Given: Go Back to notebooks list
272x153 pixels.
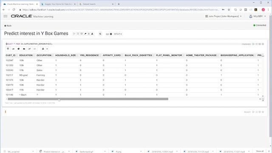Looking at the screenshot, I should point(8,25).
